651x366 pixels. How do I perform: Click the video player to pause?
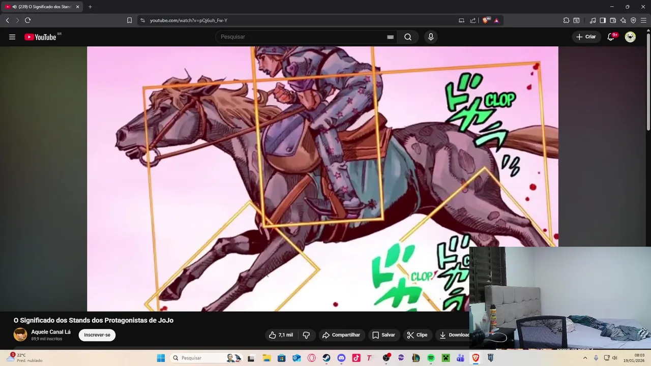click(322, 178)
